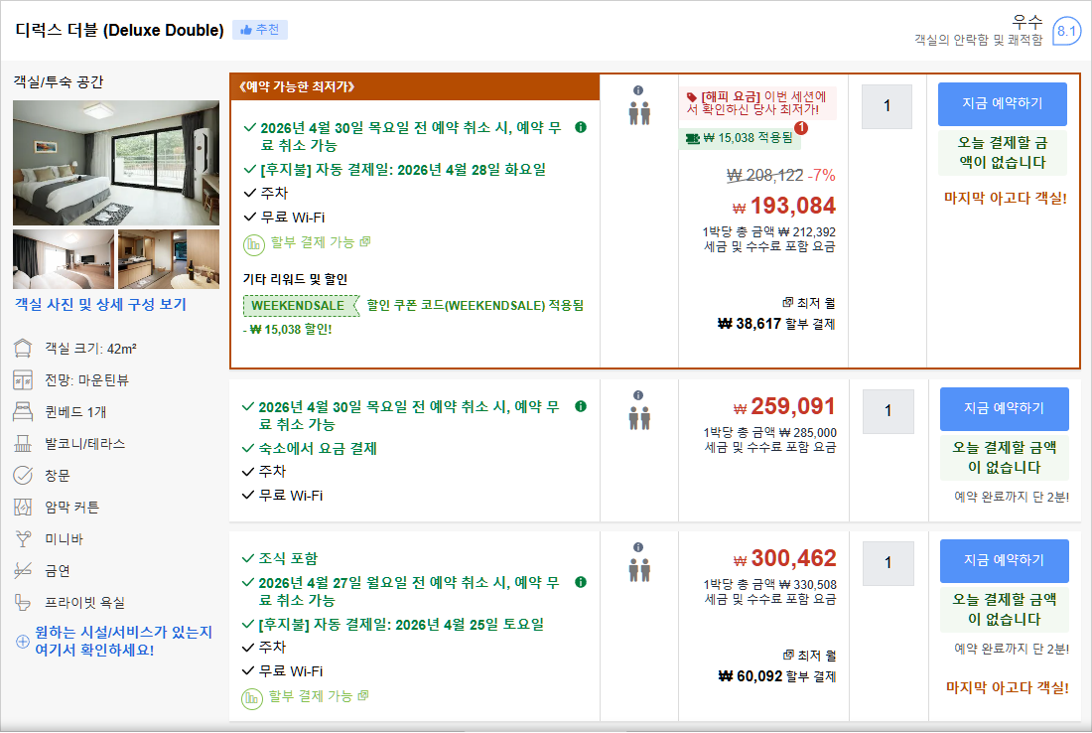Click green info icon in ₩259,091 offer
Image resolution: width=1092 pixels, height=733 pixels.
581,406
